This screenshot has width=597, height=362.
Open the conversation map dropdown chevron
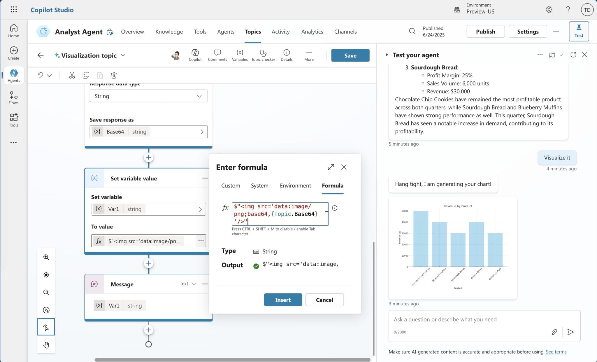[x=561, y=55]
